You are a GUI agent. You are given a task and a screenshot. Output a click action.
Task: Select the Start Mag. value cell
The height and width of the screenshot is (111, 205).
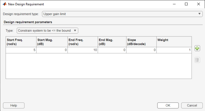pyautogui.click(x=52, y=50)
